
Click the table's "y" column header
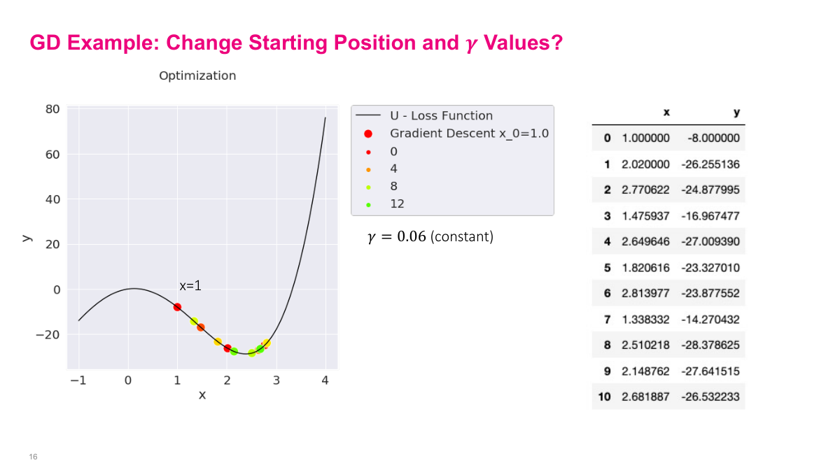(736, 113)
